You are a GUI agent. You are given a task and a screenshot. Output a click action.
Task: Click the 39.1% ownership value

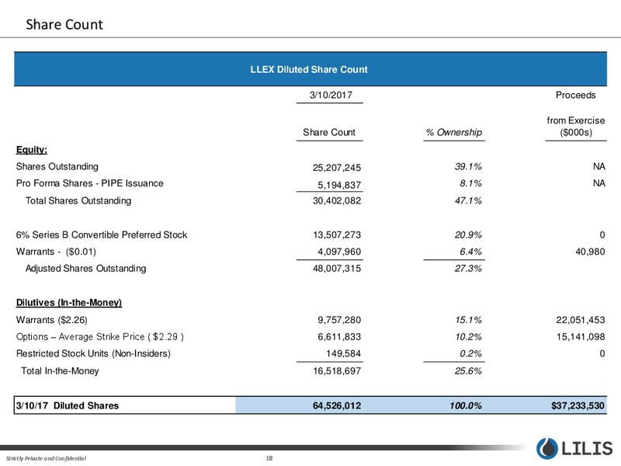coord(468,166)
